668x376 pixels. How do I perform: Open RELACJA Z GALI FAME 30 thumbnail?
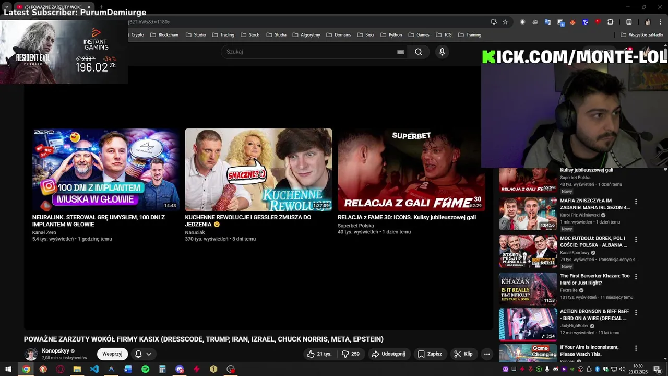(x=411, y=170)
